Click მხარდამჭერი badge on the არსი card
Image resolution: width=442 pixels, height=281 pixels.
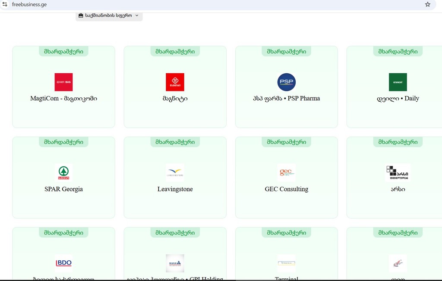[x=398, y=142]
